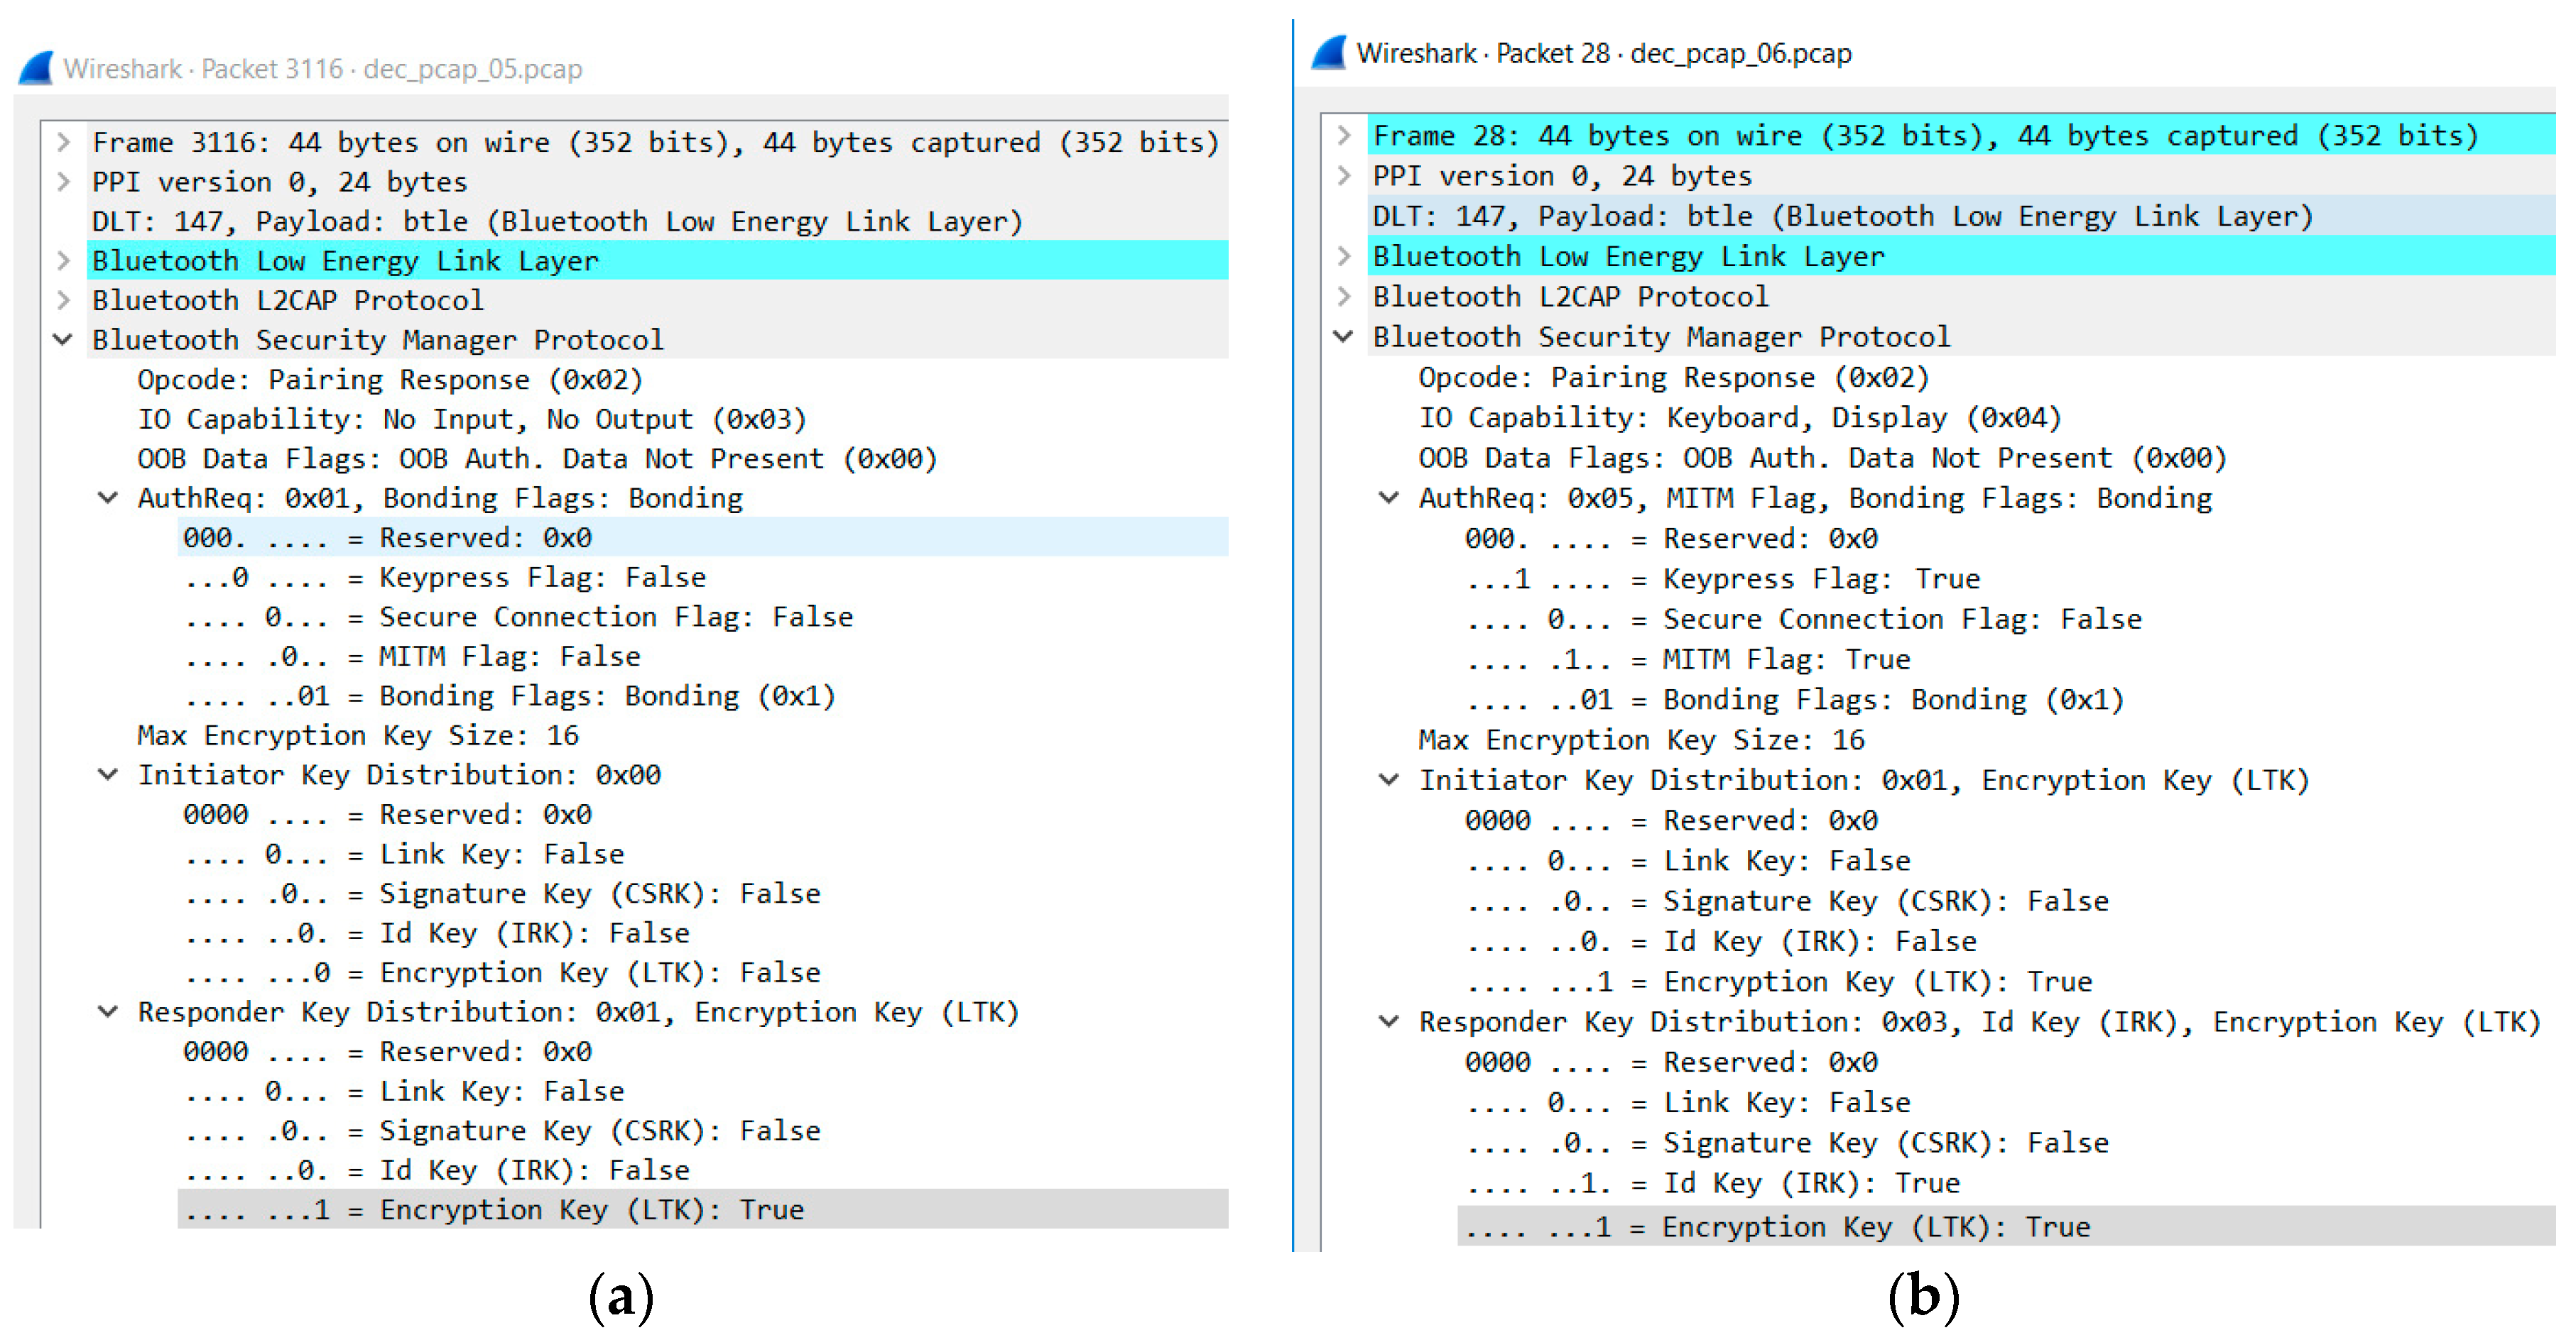Collapse Responder Key Distribution 0x01 node
2576x1340 pixels.
click(108, 1012)
